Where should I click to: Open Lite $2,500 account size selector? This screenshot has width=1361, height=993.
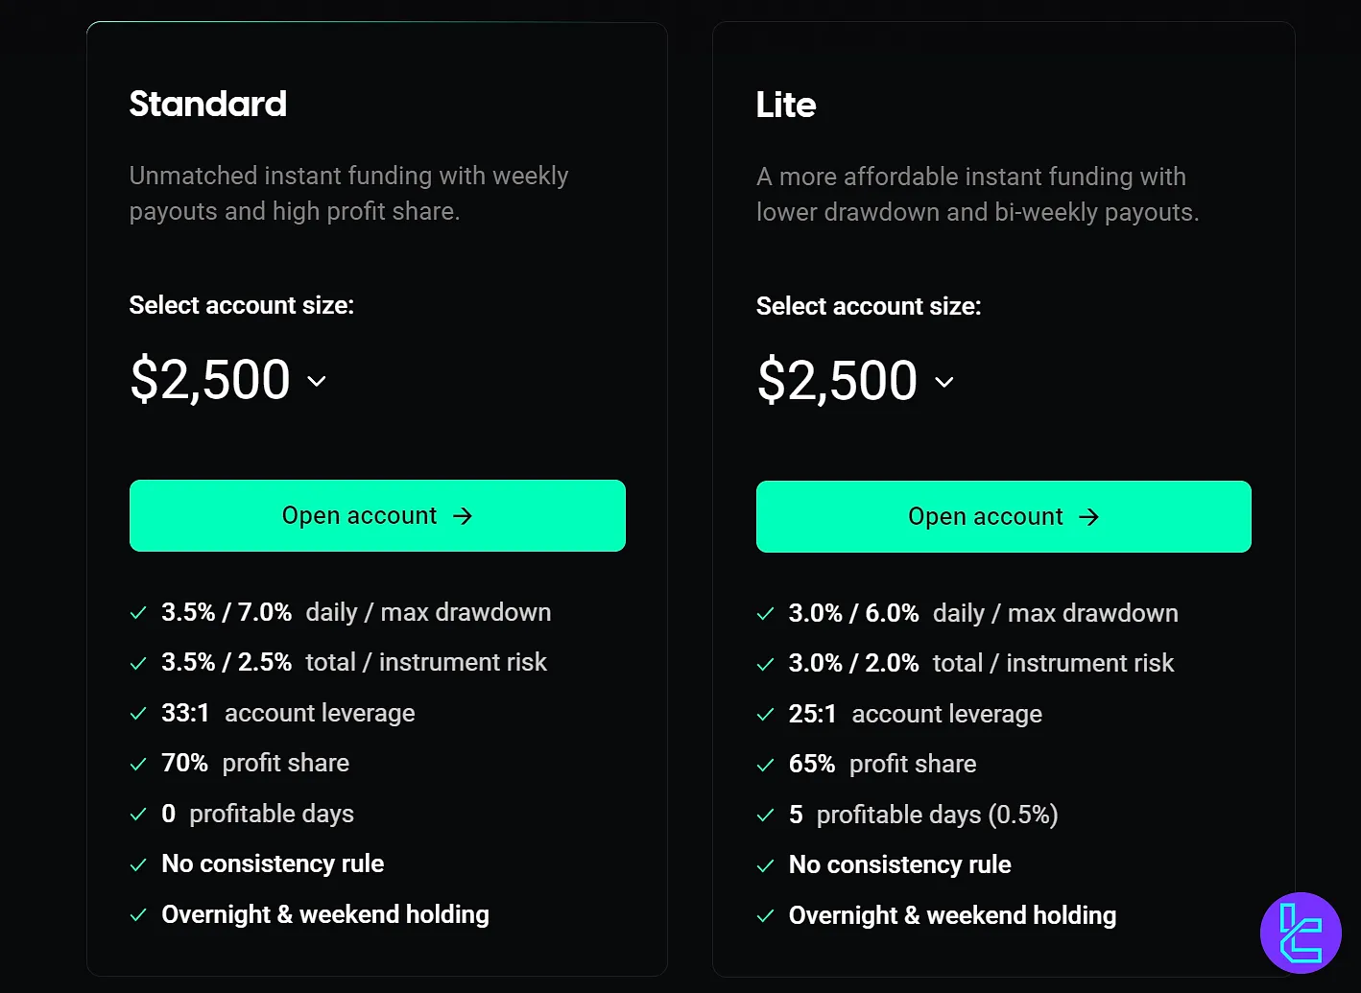click(838, 380)
